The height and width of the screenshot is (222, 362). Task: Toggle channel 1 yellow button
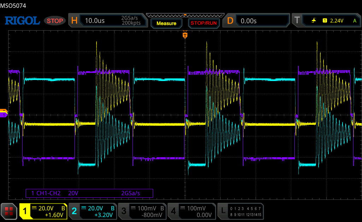[25, 211]
